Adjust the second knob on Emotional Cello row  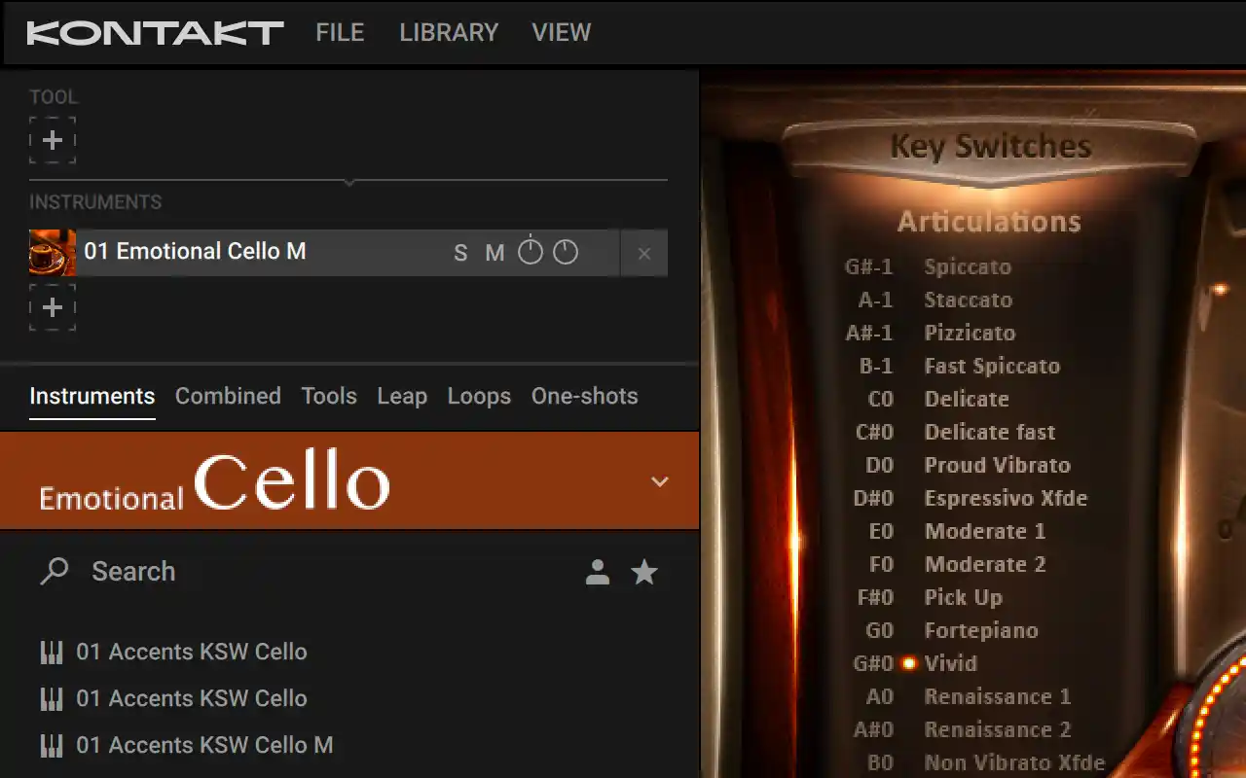(x=566, y=252)
